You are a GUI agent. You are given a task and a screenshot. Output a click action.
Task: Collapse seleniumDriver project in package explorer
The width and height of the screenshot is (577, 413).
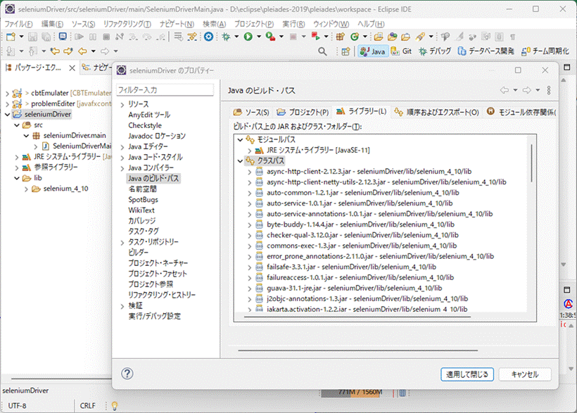tap(7, 115)
